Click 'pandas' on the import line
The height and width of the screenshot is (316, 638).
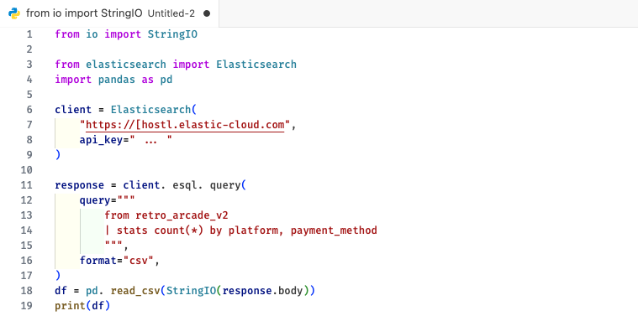point(117,80)
